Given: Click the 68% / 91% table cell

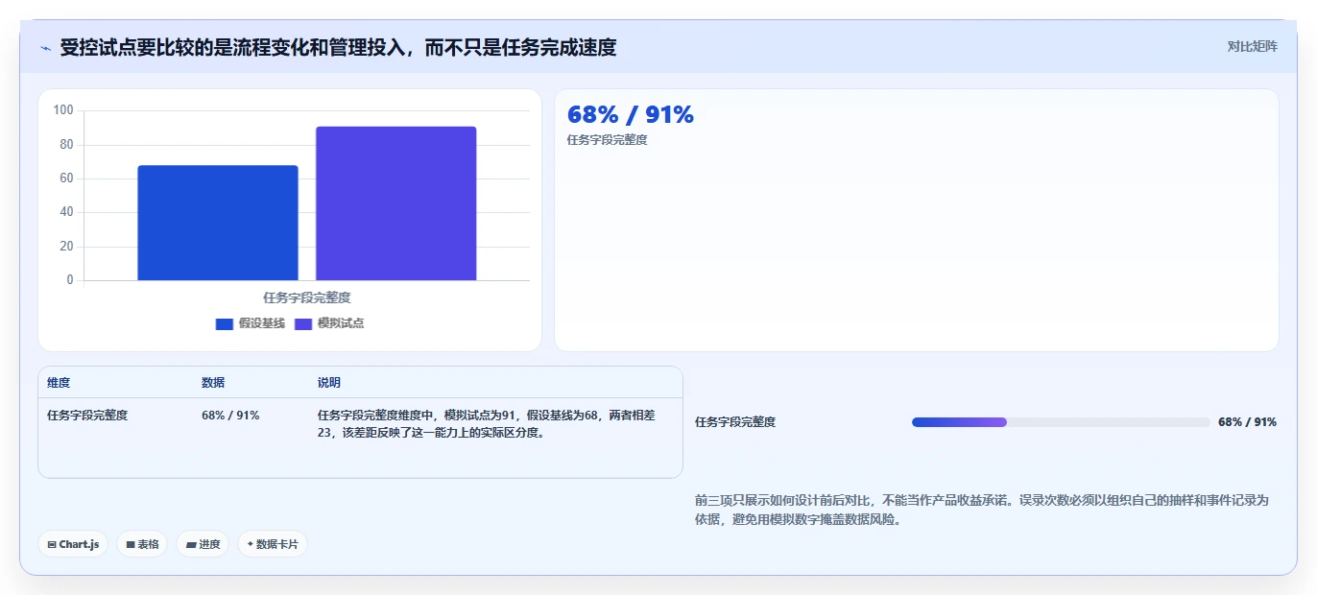Looking at the screenshot, I should point(230,416).
